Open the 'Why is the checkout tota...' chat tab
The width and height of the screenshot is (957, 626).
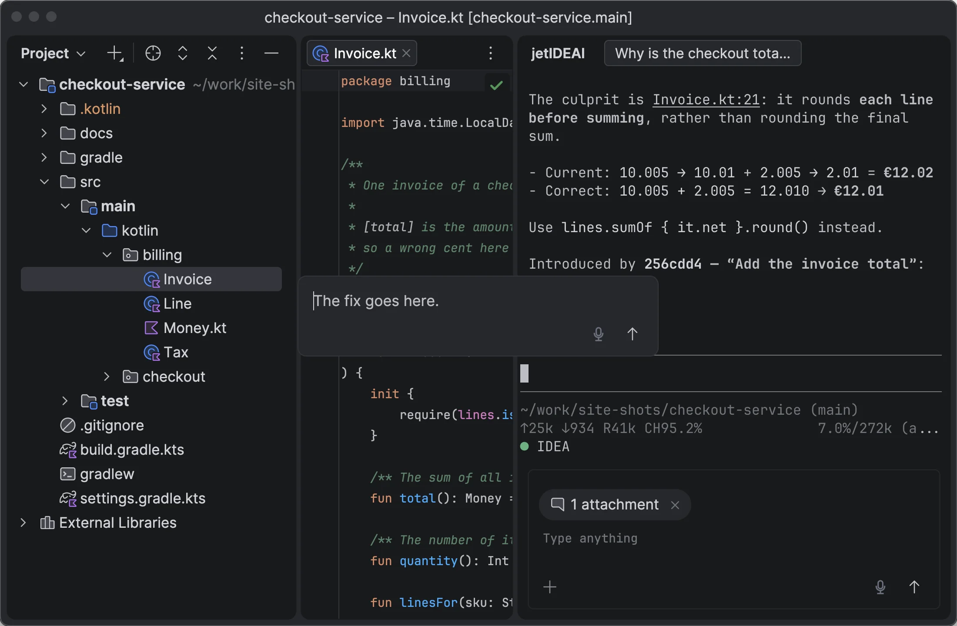click(703, 53)
